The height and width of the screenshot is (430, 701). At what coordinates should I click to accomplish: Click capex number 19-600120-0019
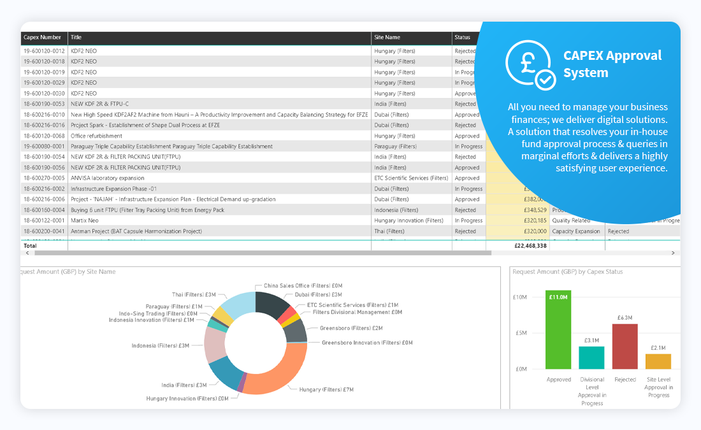coord(44,73)
